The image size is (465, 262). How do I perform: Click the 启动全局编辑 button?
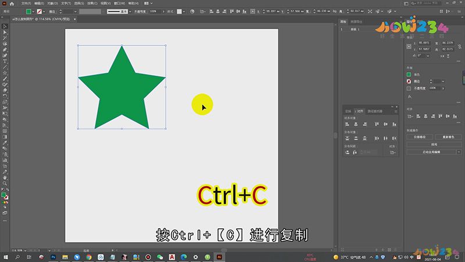431,152
